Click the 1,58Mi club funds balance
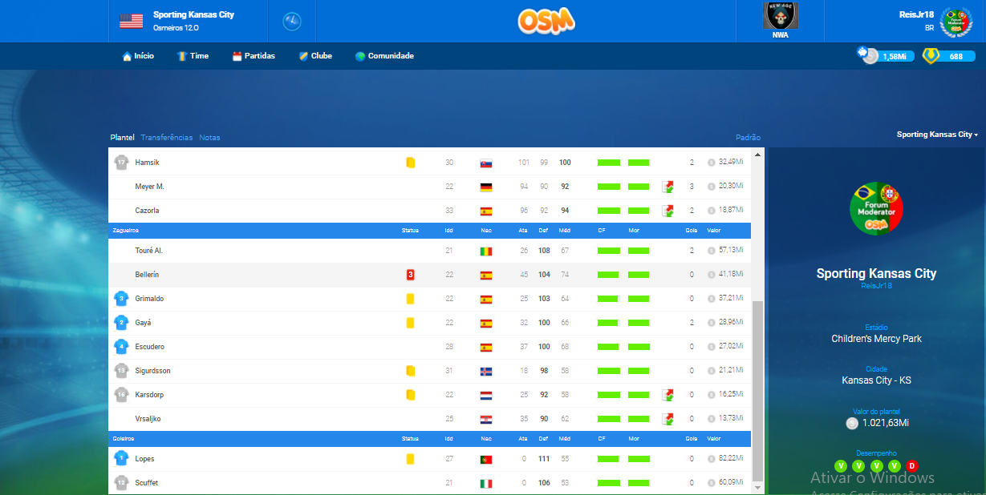Viewport: 986px width, 495px height. (x=887, y=56)
